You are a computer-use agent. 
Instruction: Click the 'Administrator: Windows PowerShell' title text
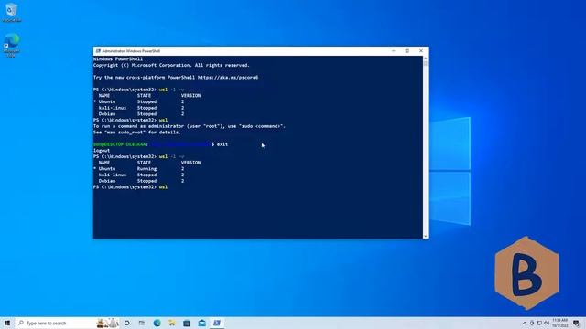pyautogui.click(x=131, y=51)
